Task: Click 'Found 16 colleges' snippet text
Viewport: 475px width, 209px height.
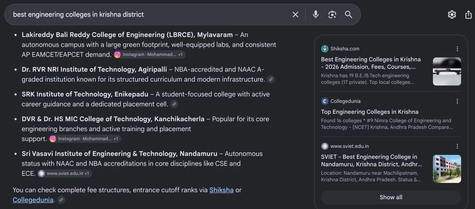Action: (387, 124)
